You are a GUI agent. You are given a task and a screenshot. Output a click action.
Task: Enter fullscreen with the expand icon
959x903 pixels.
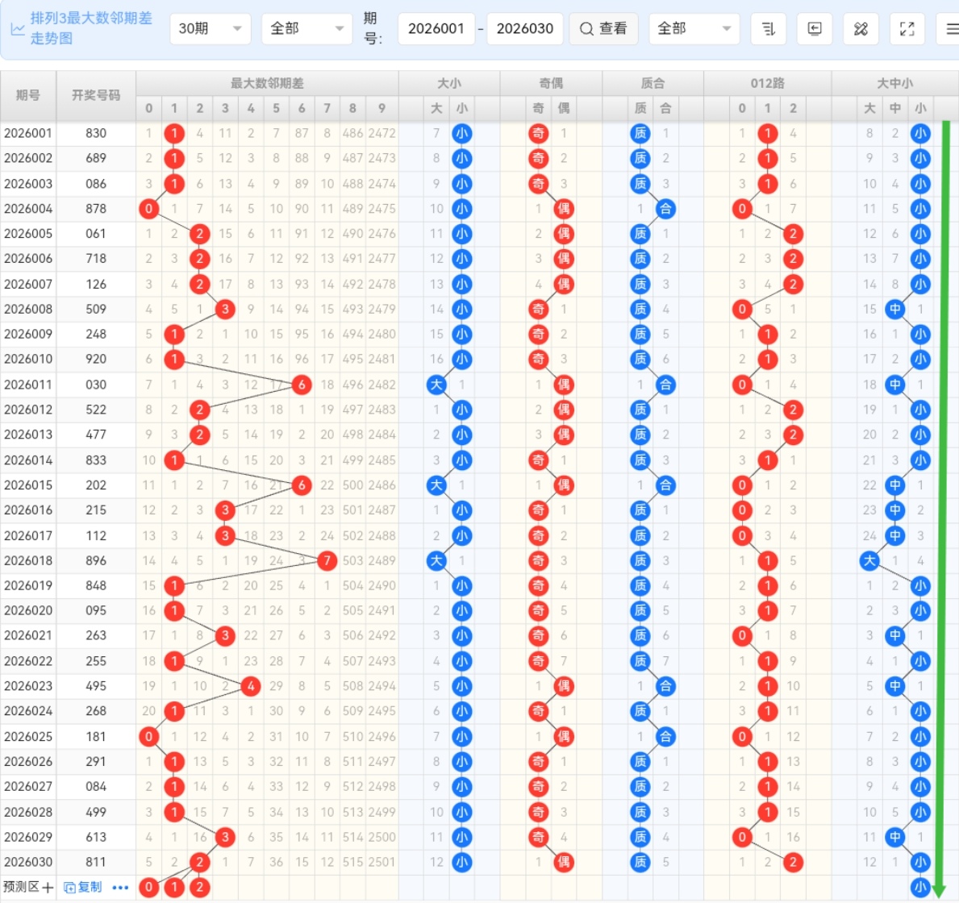point(907,29)
